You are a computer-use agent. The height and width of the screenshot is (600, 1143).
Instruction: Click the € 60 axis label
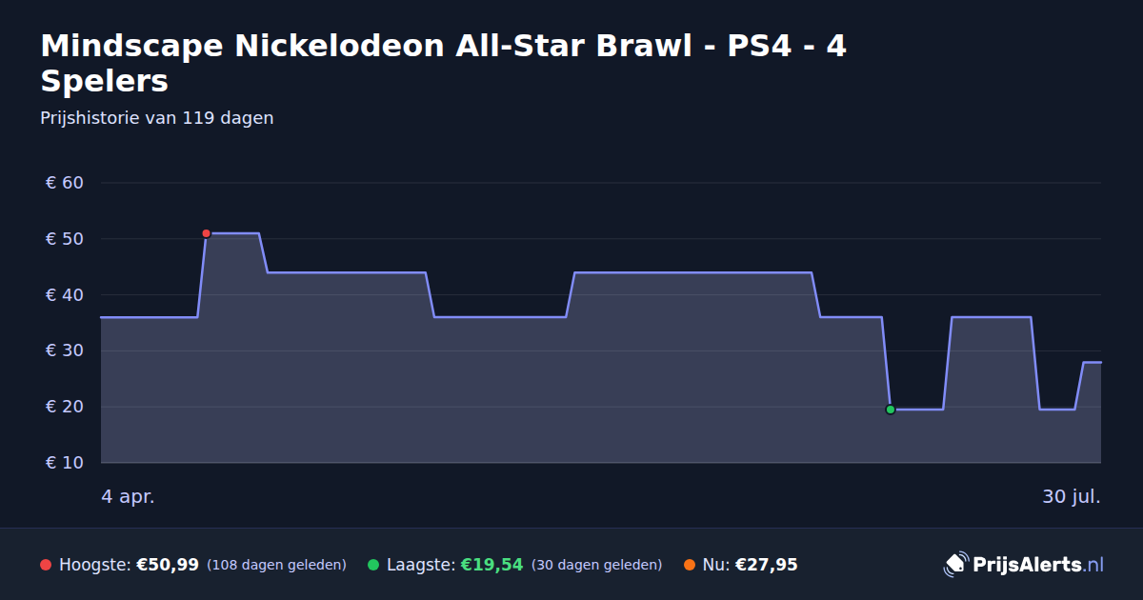click(x=65, y=183)
